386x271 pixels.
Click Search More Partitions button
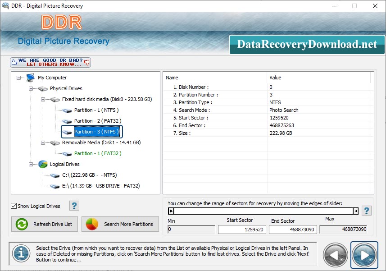120,224
